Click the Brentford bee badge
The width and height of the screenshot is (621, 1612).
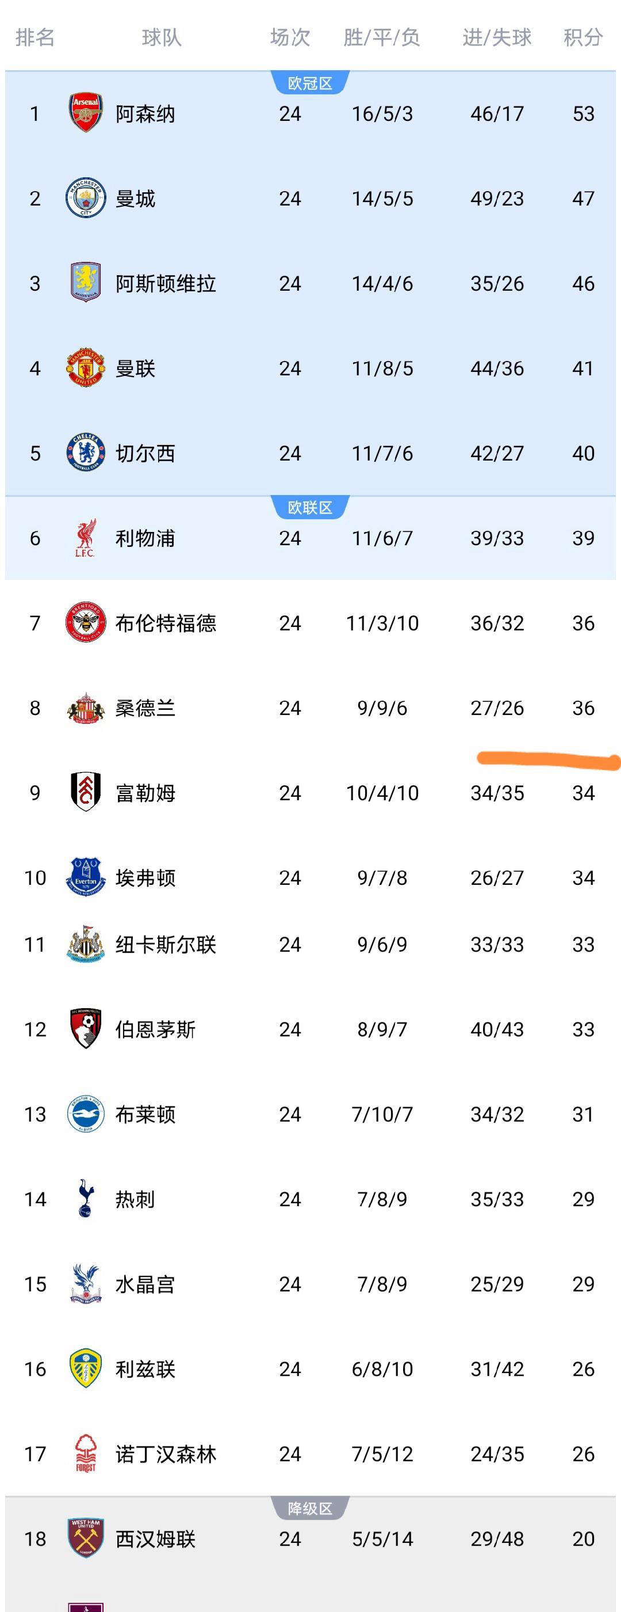[x=86, y=623]
